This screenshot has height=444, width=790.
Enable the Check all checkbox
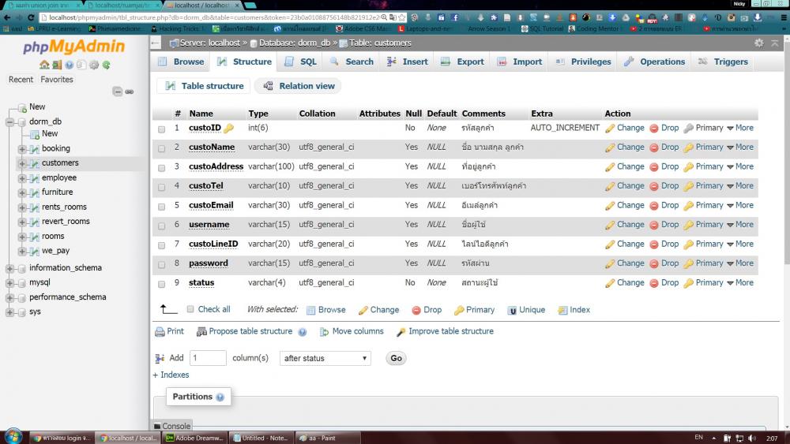coord(190,309)
